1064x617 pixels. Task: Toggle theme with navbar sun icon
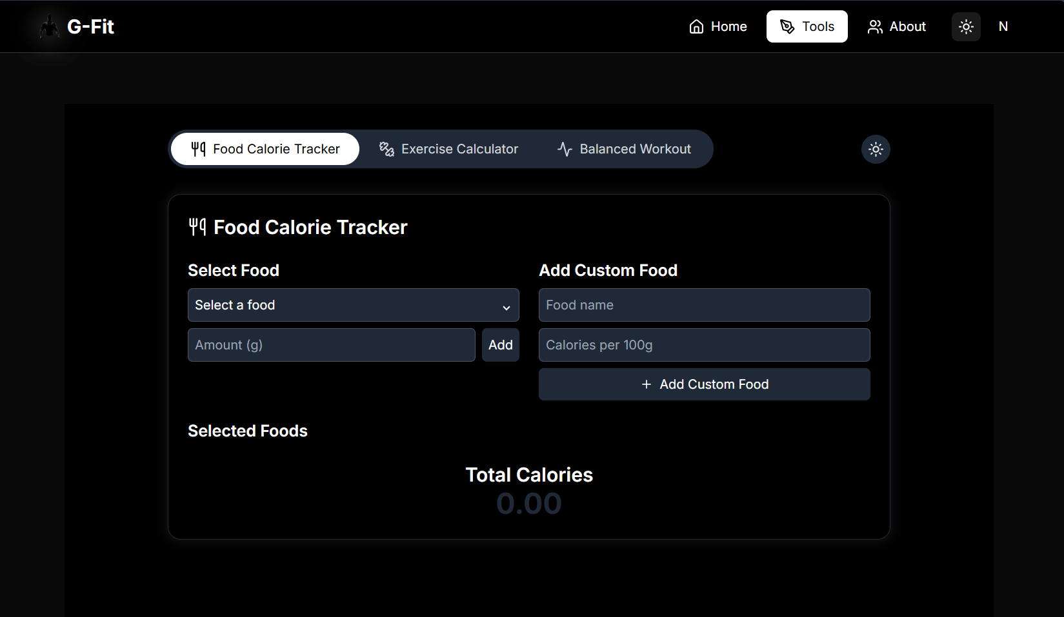[966, 26]
